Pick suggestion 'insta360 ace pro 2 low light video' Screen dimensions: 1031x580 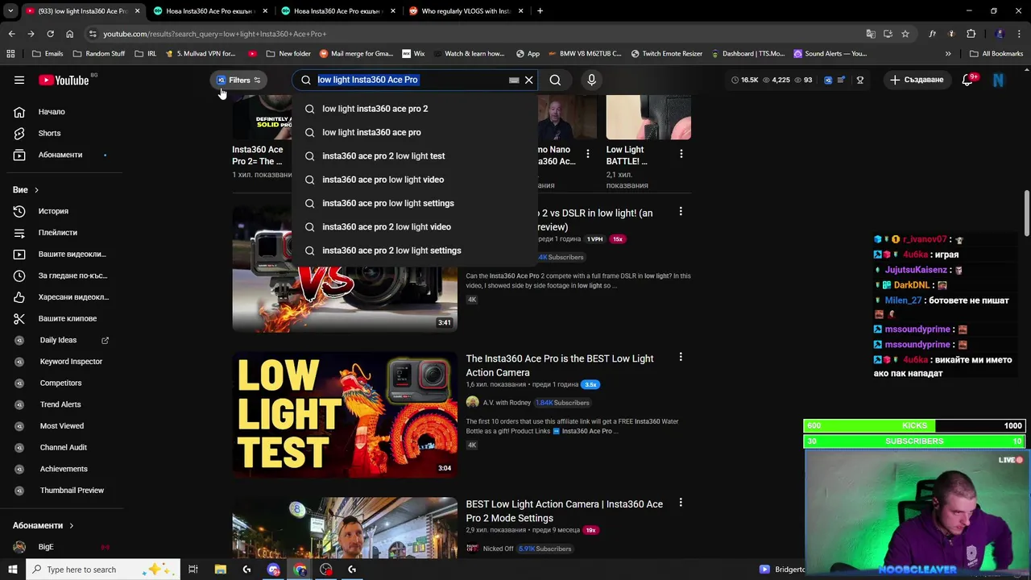[416, 226]
